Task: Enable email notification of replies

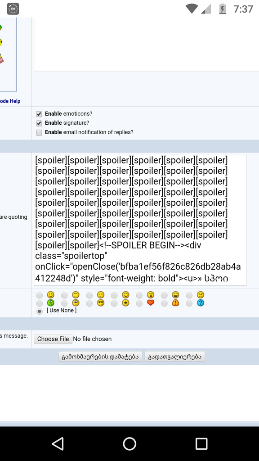Action: (x=39, y=133)
